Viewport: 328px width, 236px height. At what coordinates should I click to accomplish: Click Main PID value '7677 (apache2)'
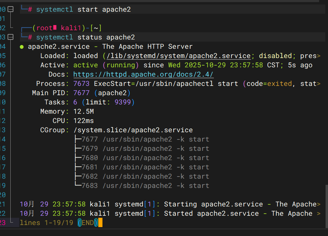[x=102, y=93]
